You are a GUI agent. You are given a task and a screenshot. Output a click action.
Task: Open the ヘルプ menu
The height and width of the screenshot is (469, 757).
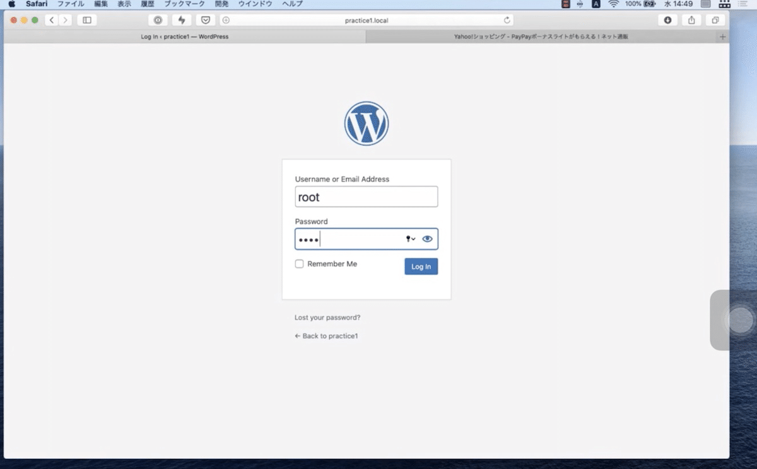(292, 4)
